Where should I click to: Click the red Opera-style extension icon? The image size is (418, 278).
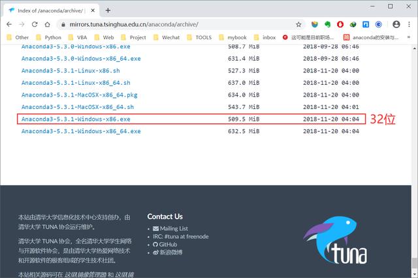(x=340, y=25)
